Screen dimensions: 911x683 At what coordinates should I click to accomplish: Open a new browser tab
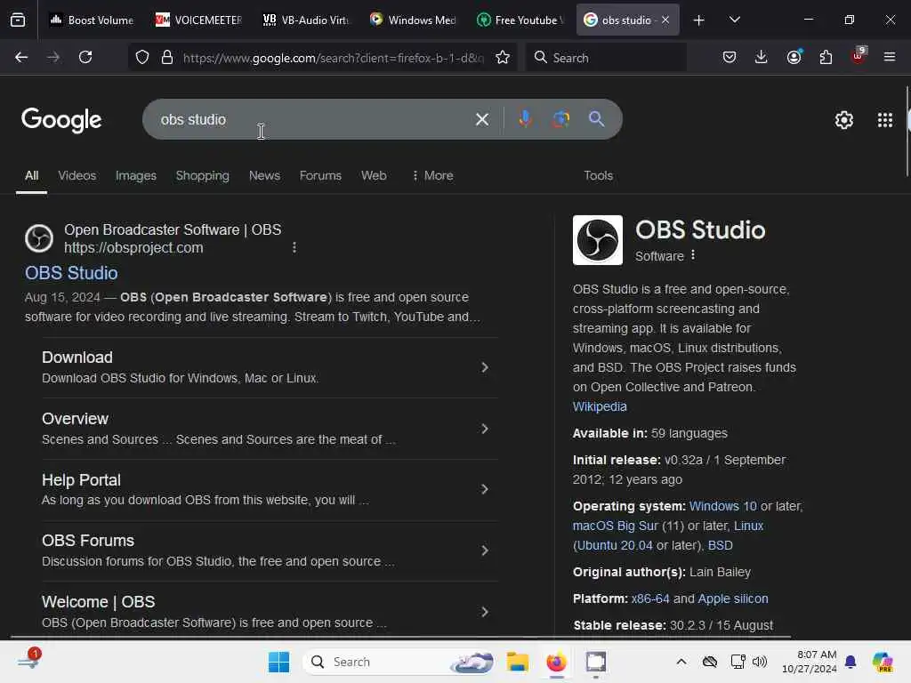point(698,20)
